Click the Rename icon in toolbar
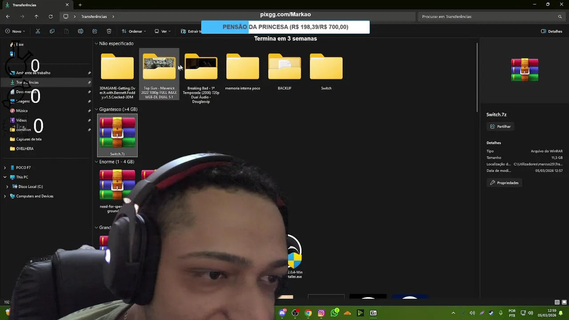Screen dimensions: 569x320 point(80,31)
